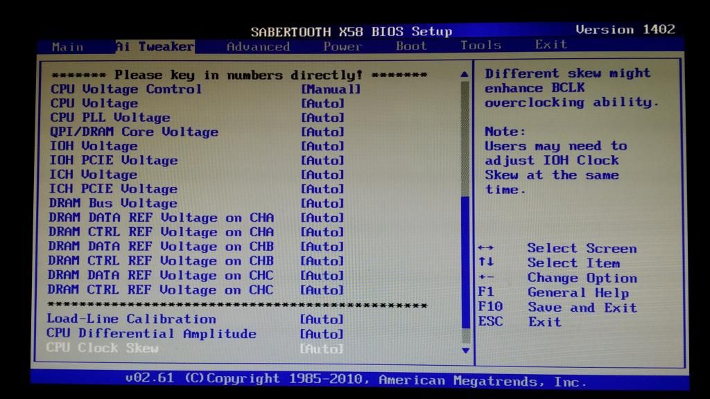Select the ICH PCIE Voltage label
This screenshot has height=399, width=710.
click(113, 189)
